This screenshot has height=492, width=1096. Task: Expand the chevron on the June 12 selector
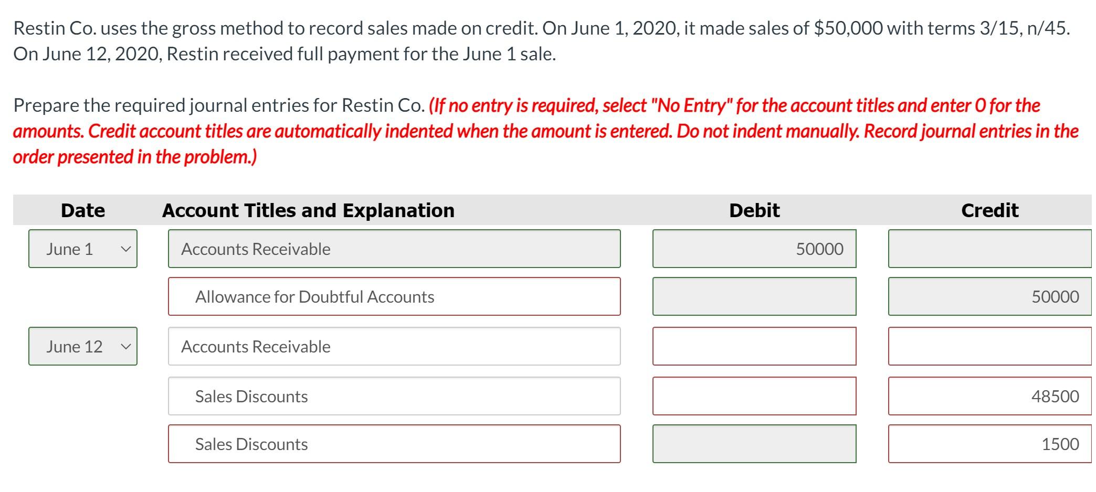126,346
